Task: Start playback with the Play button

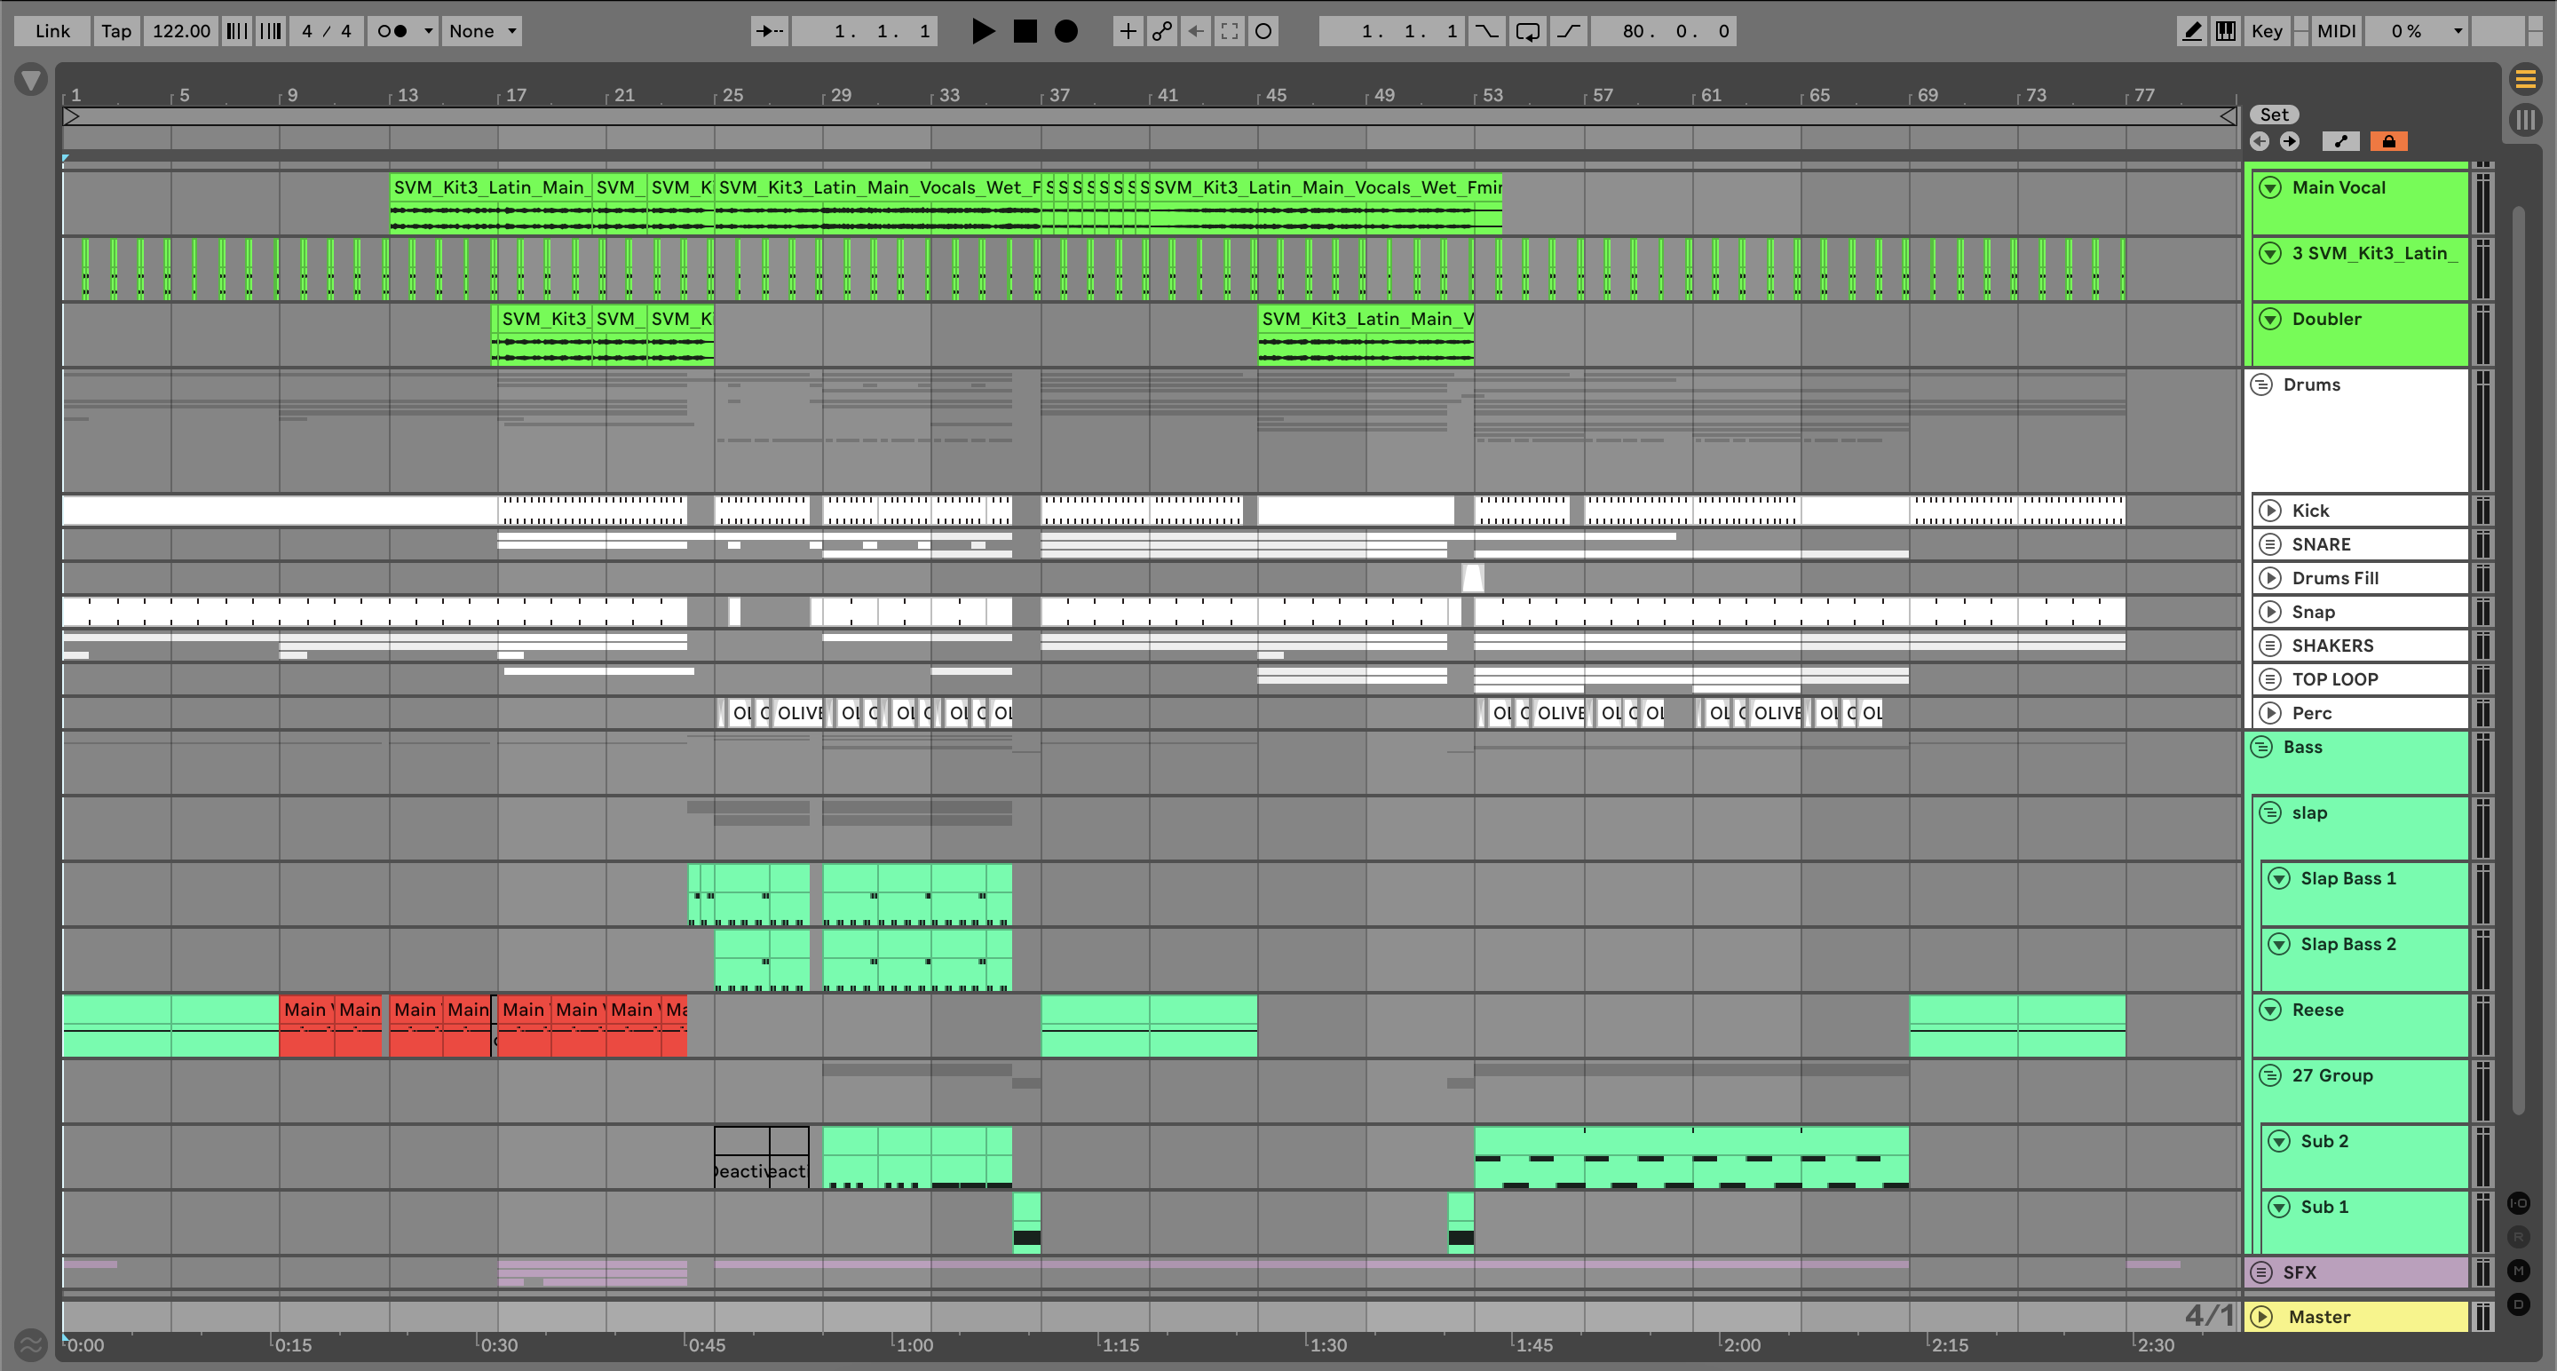Action: tap(982, 31)
